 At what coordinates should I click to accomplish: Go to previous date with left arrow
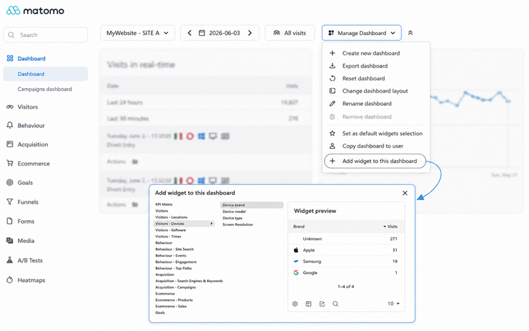(x=190, y=32)
